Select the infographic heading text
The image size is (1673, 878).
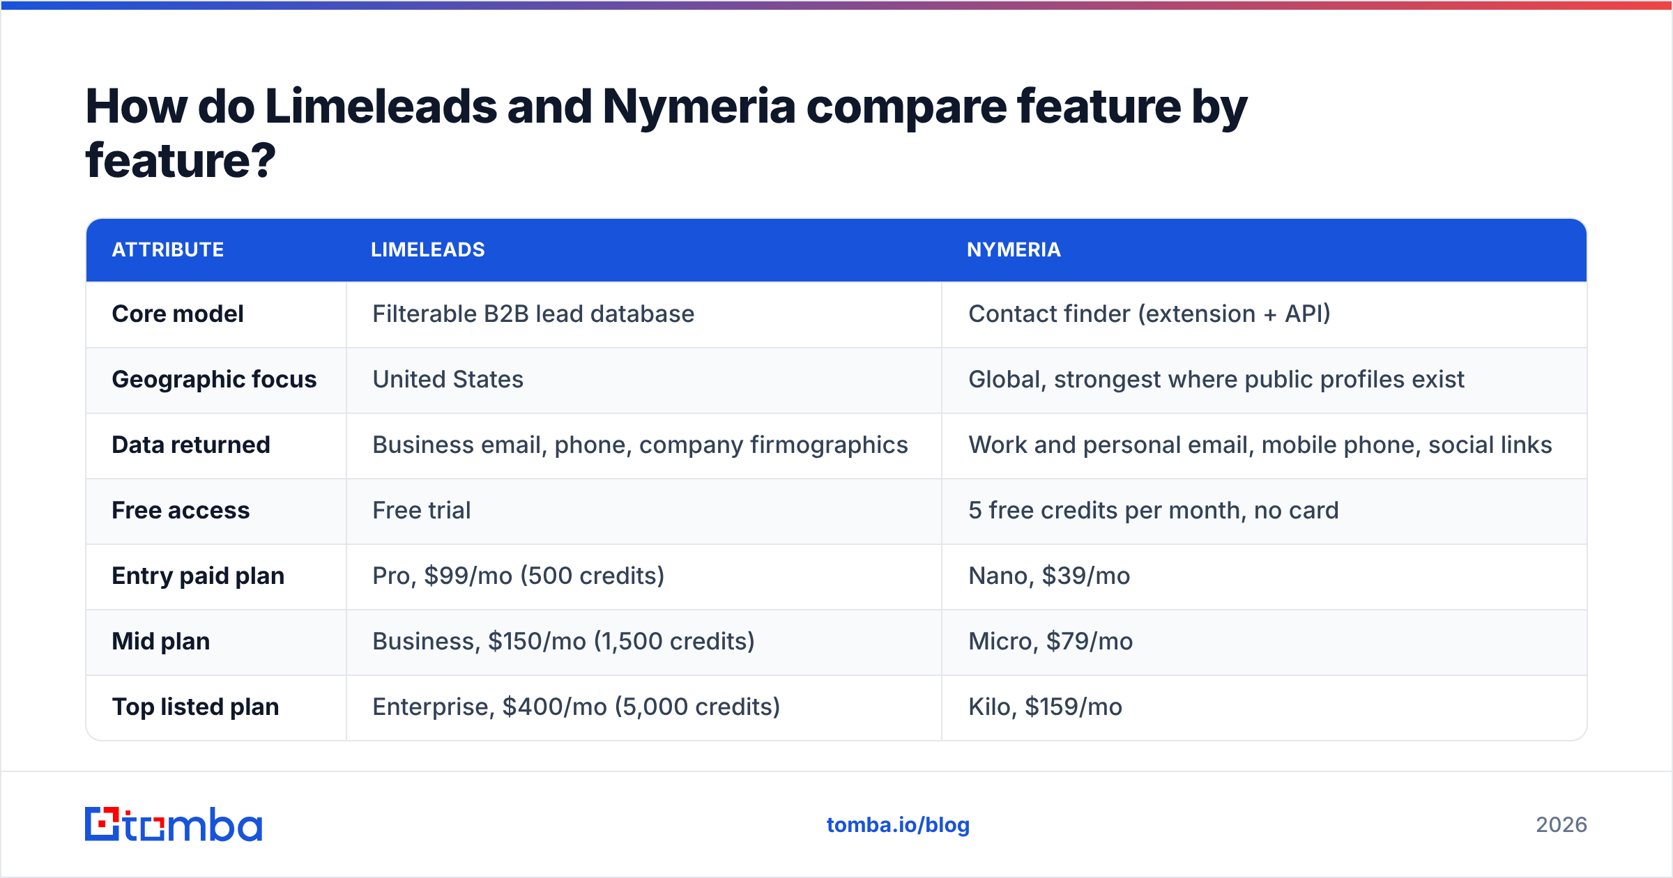tap(666, 133)
